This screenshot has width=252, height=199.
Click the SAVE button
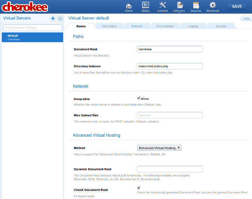pos(237,6)
